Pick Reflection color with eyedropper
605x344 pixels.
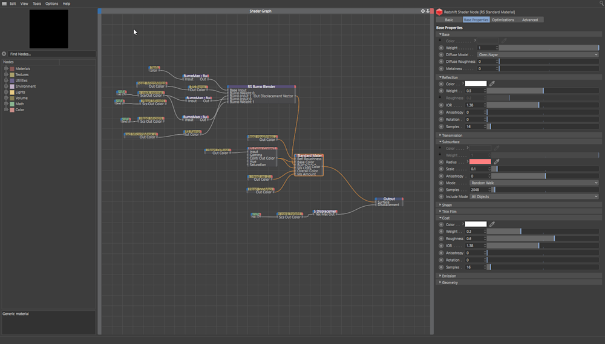pyautogui.click(x=492, y=83)
